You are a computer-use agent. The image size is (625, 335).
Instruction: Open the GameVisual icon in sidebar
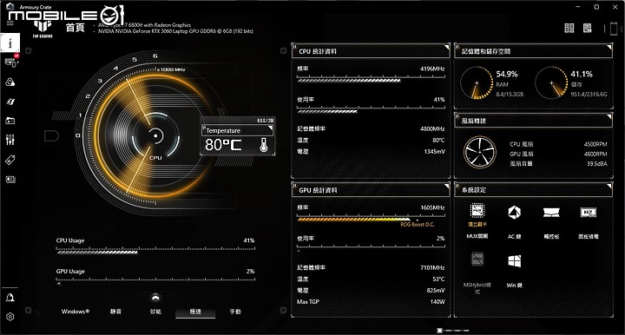(x=10, y=102)
